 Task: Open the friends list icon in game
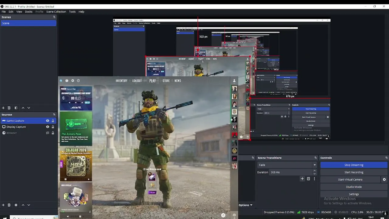pos(234,81)
